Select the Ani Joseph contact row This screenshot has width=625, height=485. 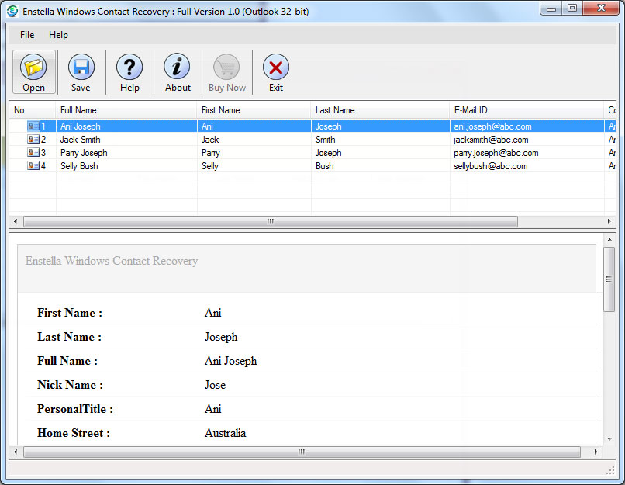pyautogui.click(x=81, y=126)
